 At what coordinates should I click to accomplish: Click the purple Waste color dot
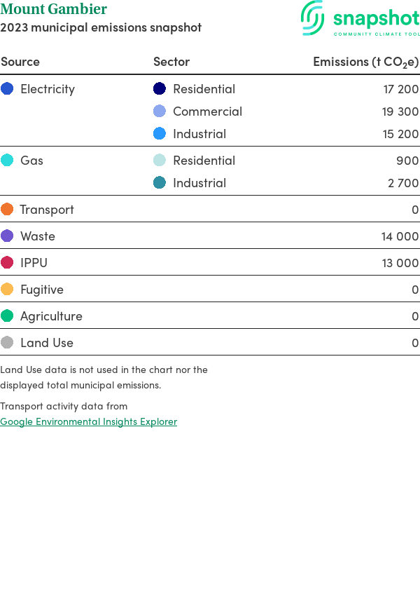click(x=7, y=236)
